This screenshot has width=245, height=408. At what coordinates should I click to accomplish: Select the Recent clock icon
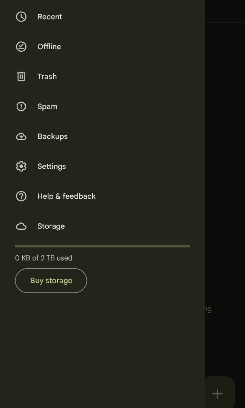point(21,17)
